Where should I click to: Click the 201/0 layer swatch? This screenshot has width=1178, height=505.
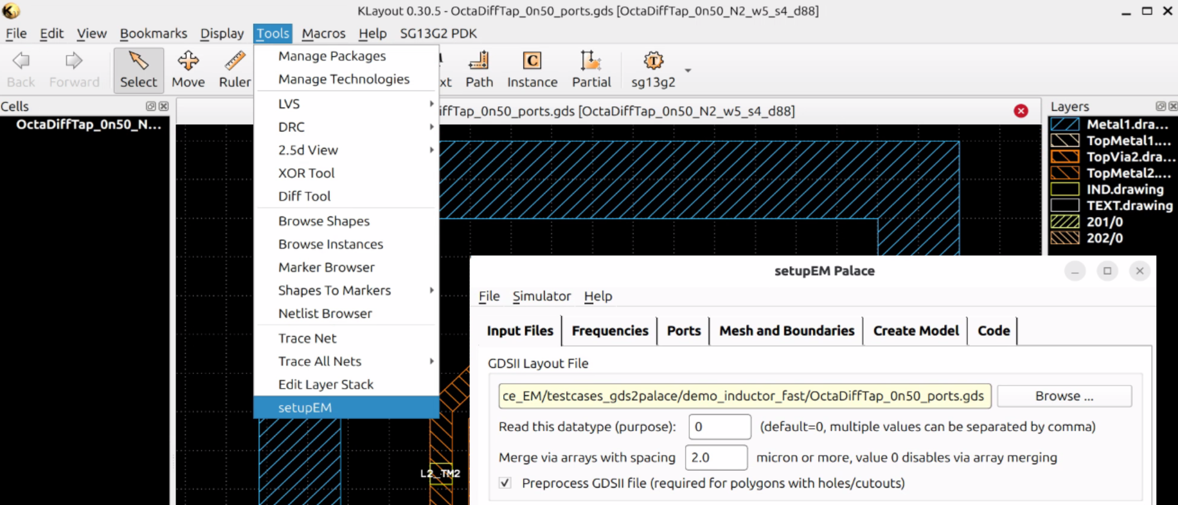coord(1065,221)
